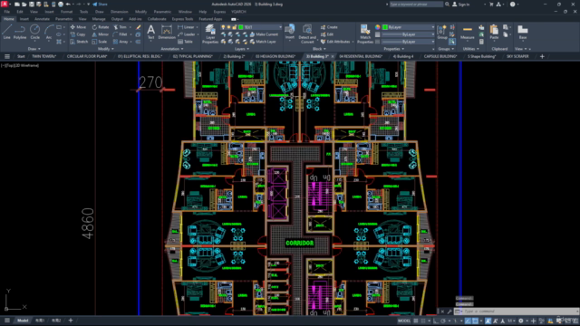Toggle TEXT layer lock icon
The image size is (580, 326).
coord(235,27)
